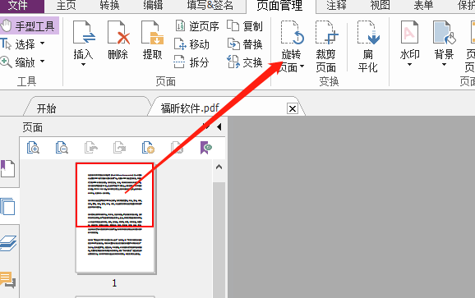Image resolution: width=475 pixels, height=298 pixels.
Task: Open the page thumbnails panel in the sidebar
Action: click(8, 206)
